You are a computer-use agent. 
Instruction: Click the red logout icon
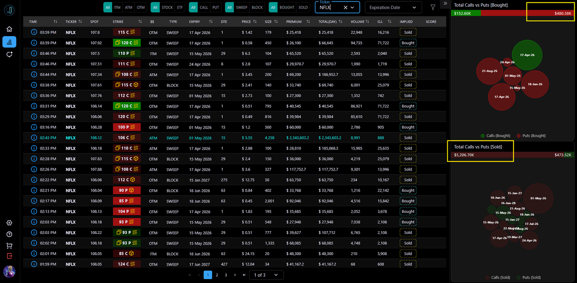[9, 256]
